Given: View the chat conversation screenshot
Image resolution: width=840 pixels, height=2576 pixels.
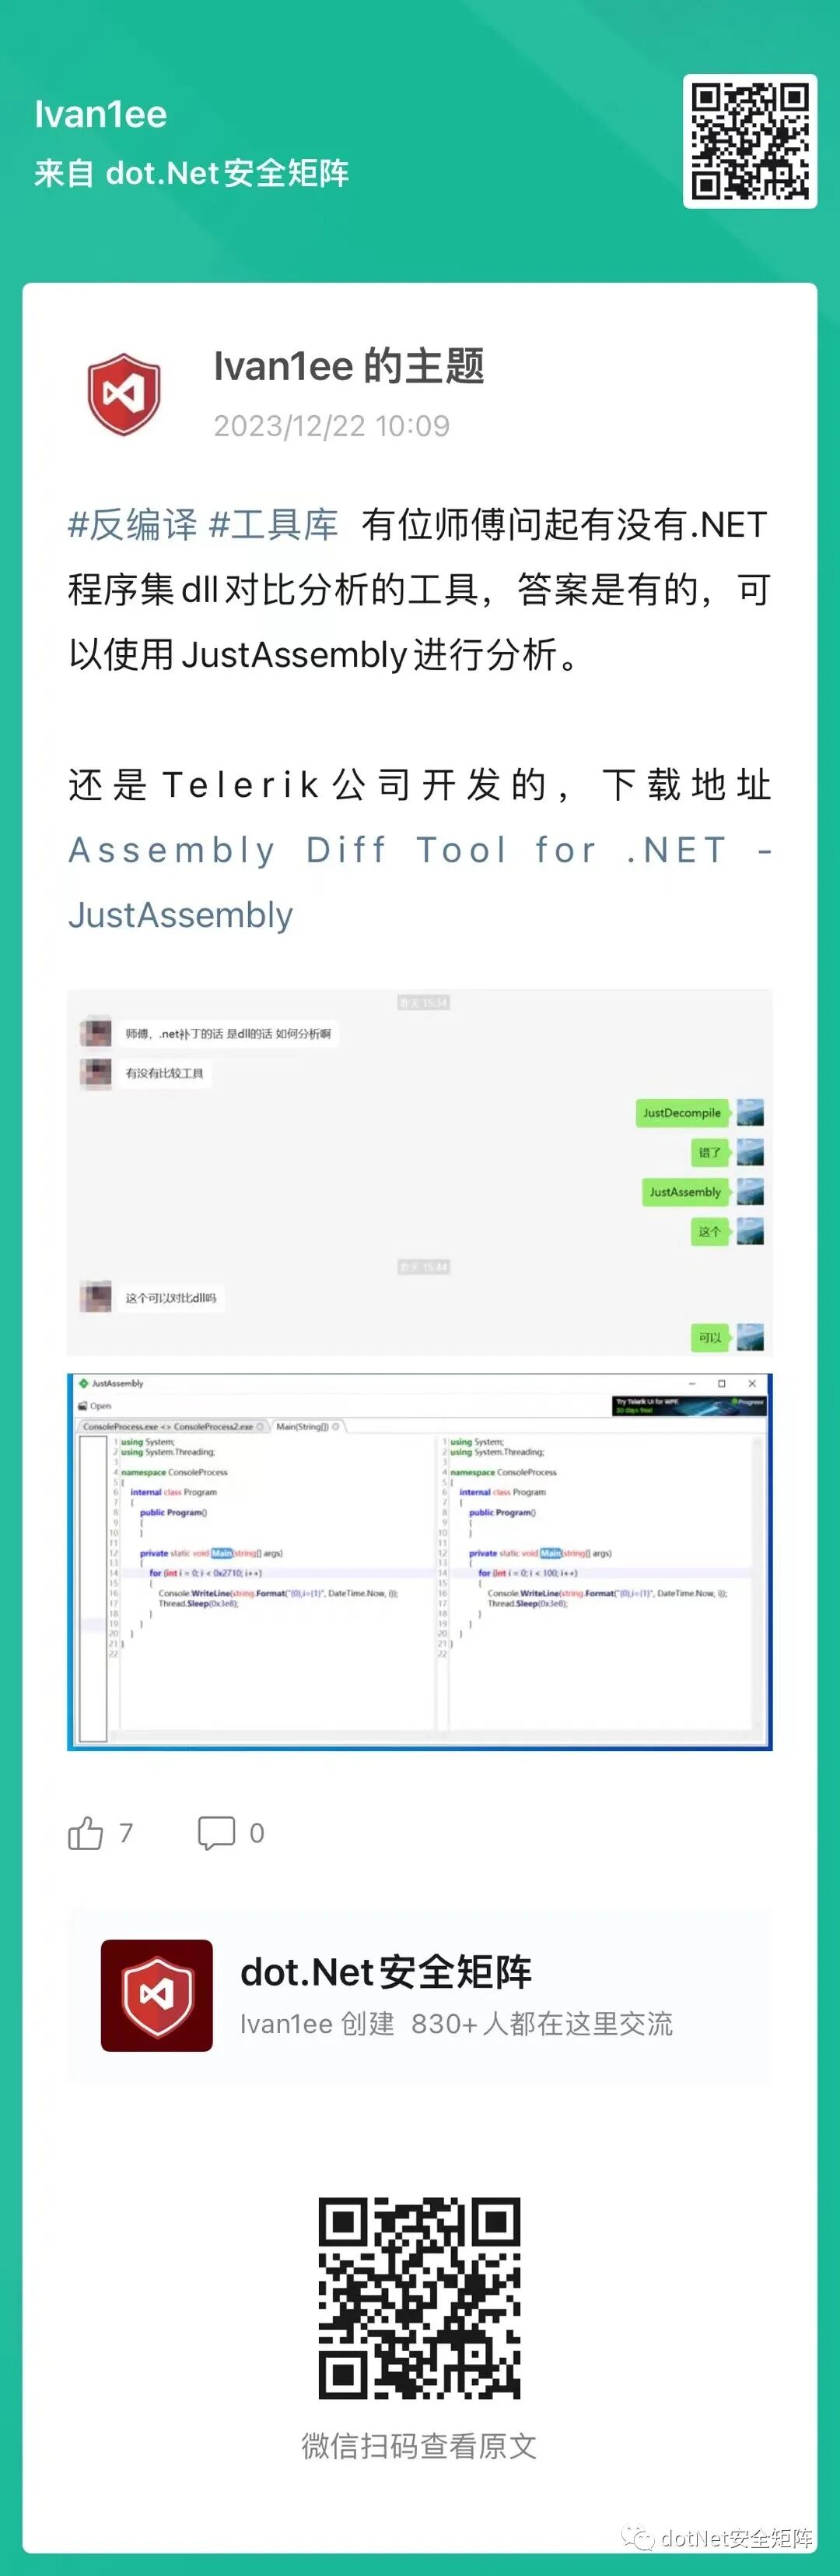Looking at the screenshot, I should click(419, 1173).
